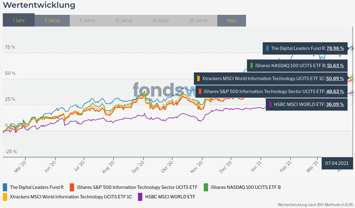Screen dimensions: 355x208
Task: Click green iShares NASDAQ 100 legend swatch
Action: [x=206, y=187]
